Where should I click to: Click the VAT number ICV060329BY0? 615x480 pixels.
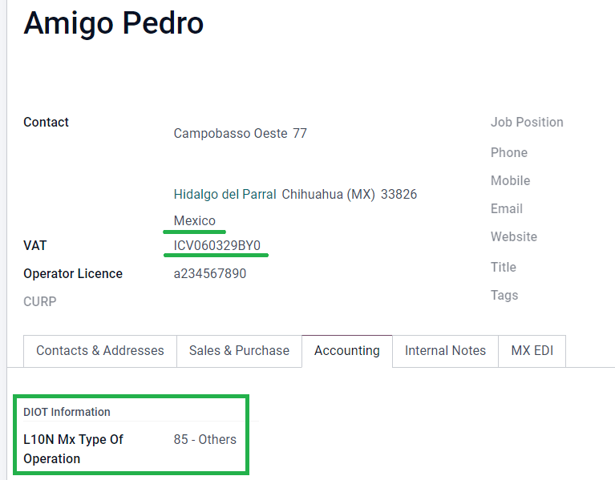point(217,245)
